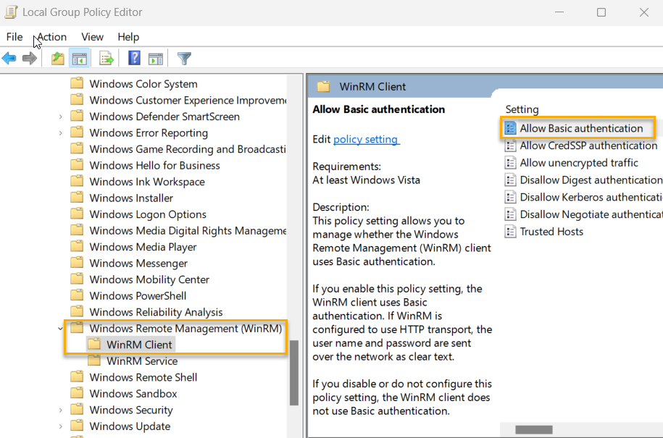Image resolution: width=663 pixels, height=438 pixels.
Task: Click the Export List toolbar icon
Action: [x=105, y=58]
